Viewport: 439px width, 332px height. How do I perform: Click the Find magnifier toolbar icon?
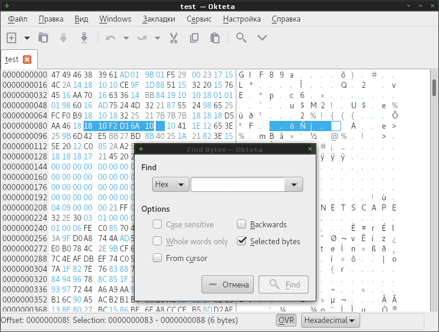tap(241, 37)
